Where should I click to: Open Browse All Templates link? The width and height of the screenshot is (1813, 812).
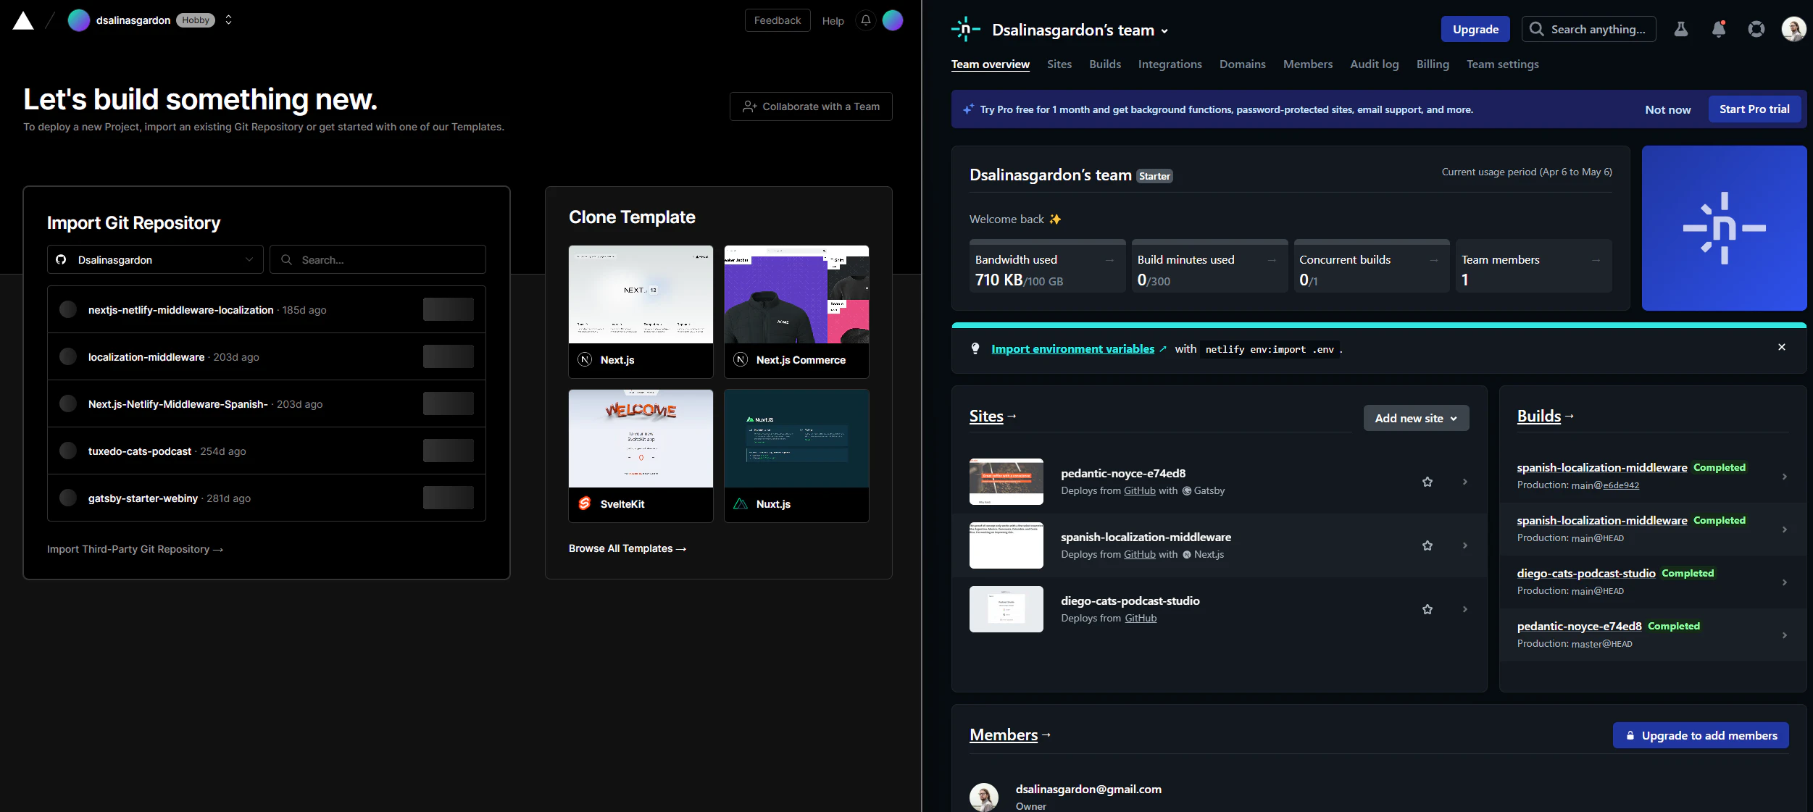[x=628, y=548]
